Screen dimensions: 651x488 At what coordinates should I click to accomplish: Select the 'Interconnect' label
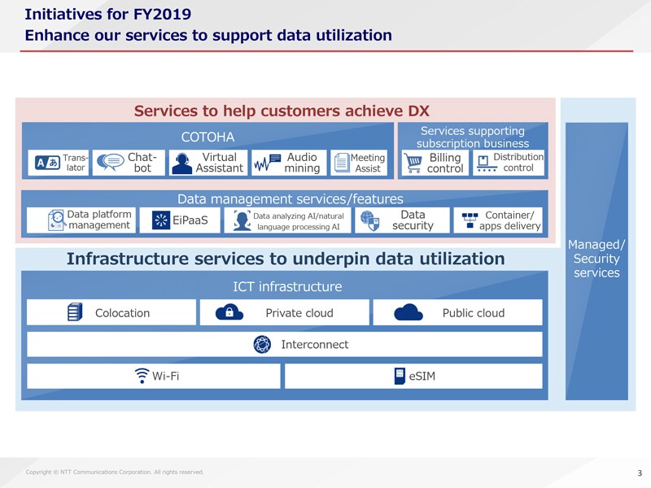pos(315,344)
